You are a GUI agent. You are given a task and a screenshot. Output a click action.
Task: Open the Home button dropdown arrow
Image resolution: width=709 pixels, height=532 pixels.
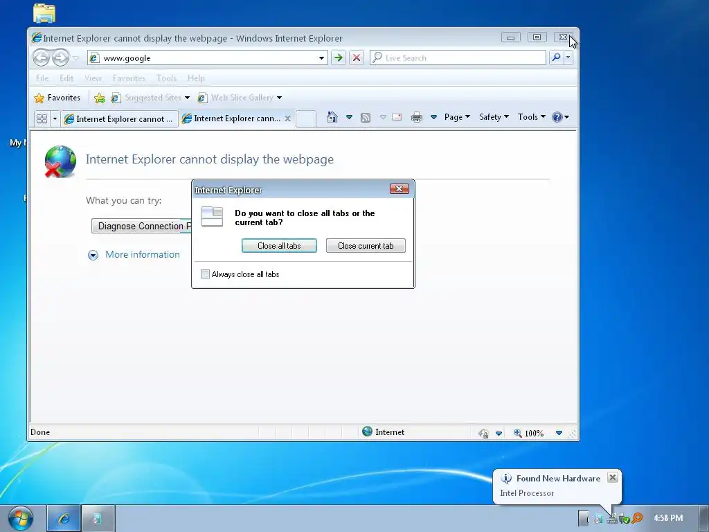tap(349, 117)
